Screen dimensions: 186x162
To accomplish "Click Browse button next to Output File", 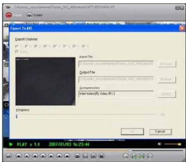I will pyautogui.click(x=167, y=79).
